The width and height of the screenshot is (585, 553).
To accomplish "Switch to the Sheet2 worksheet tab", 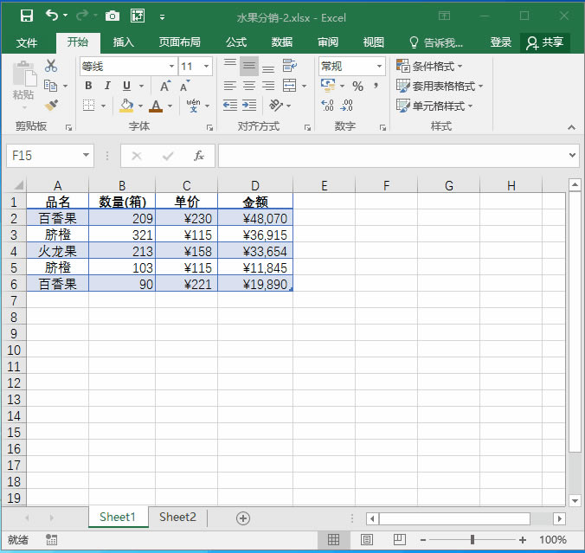I will 177,518.
